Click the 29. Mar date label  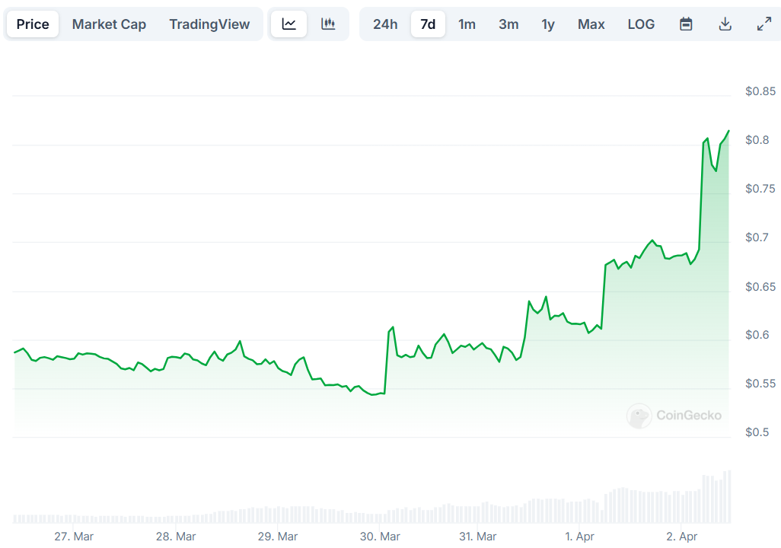click(x=277, y=537)
